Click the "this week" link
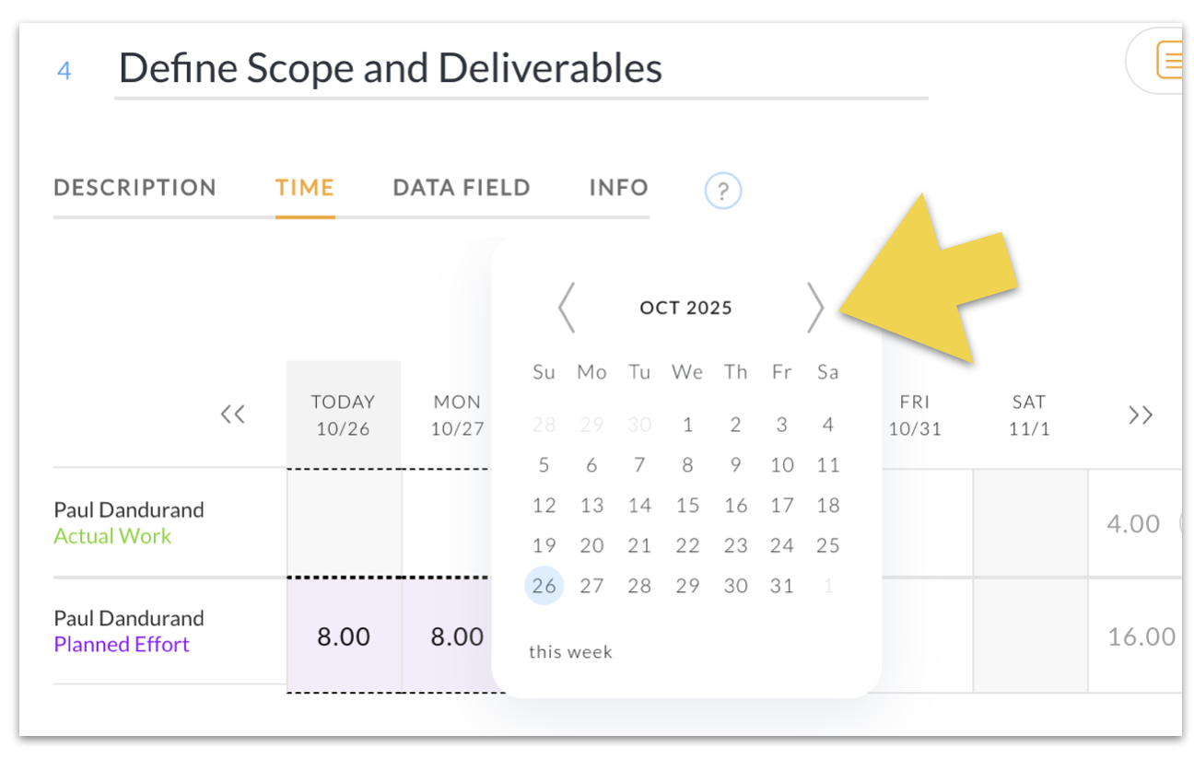The image size is (1194, 759). (570, 652)
